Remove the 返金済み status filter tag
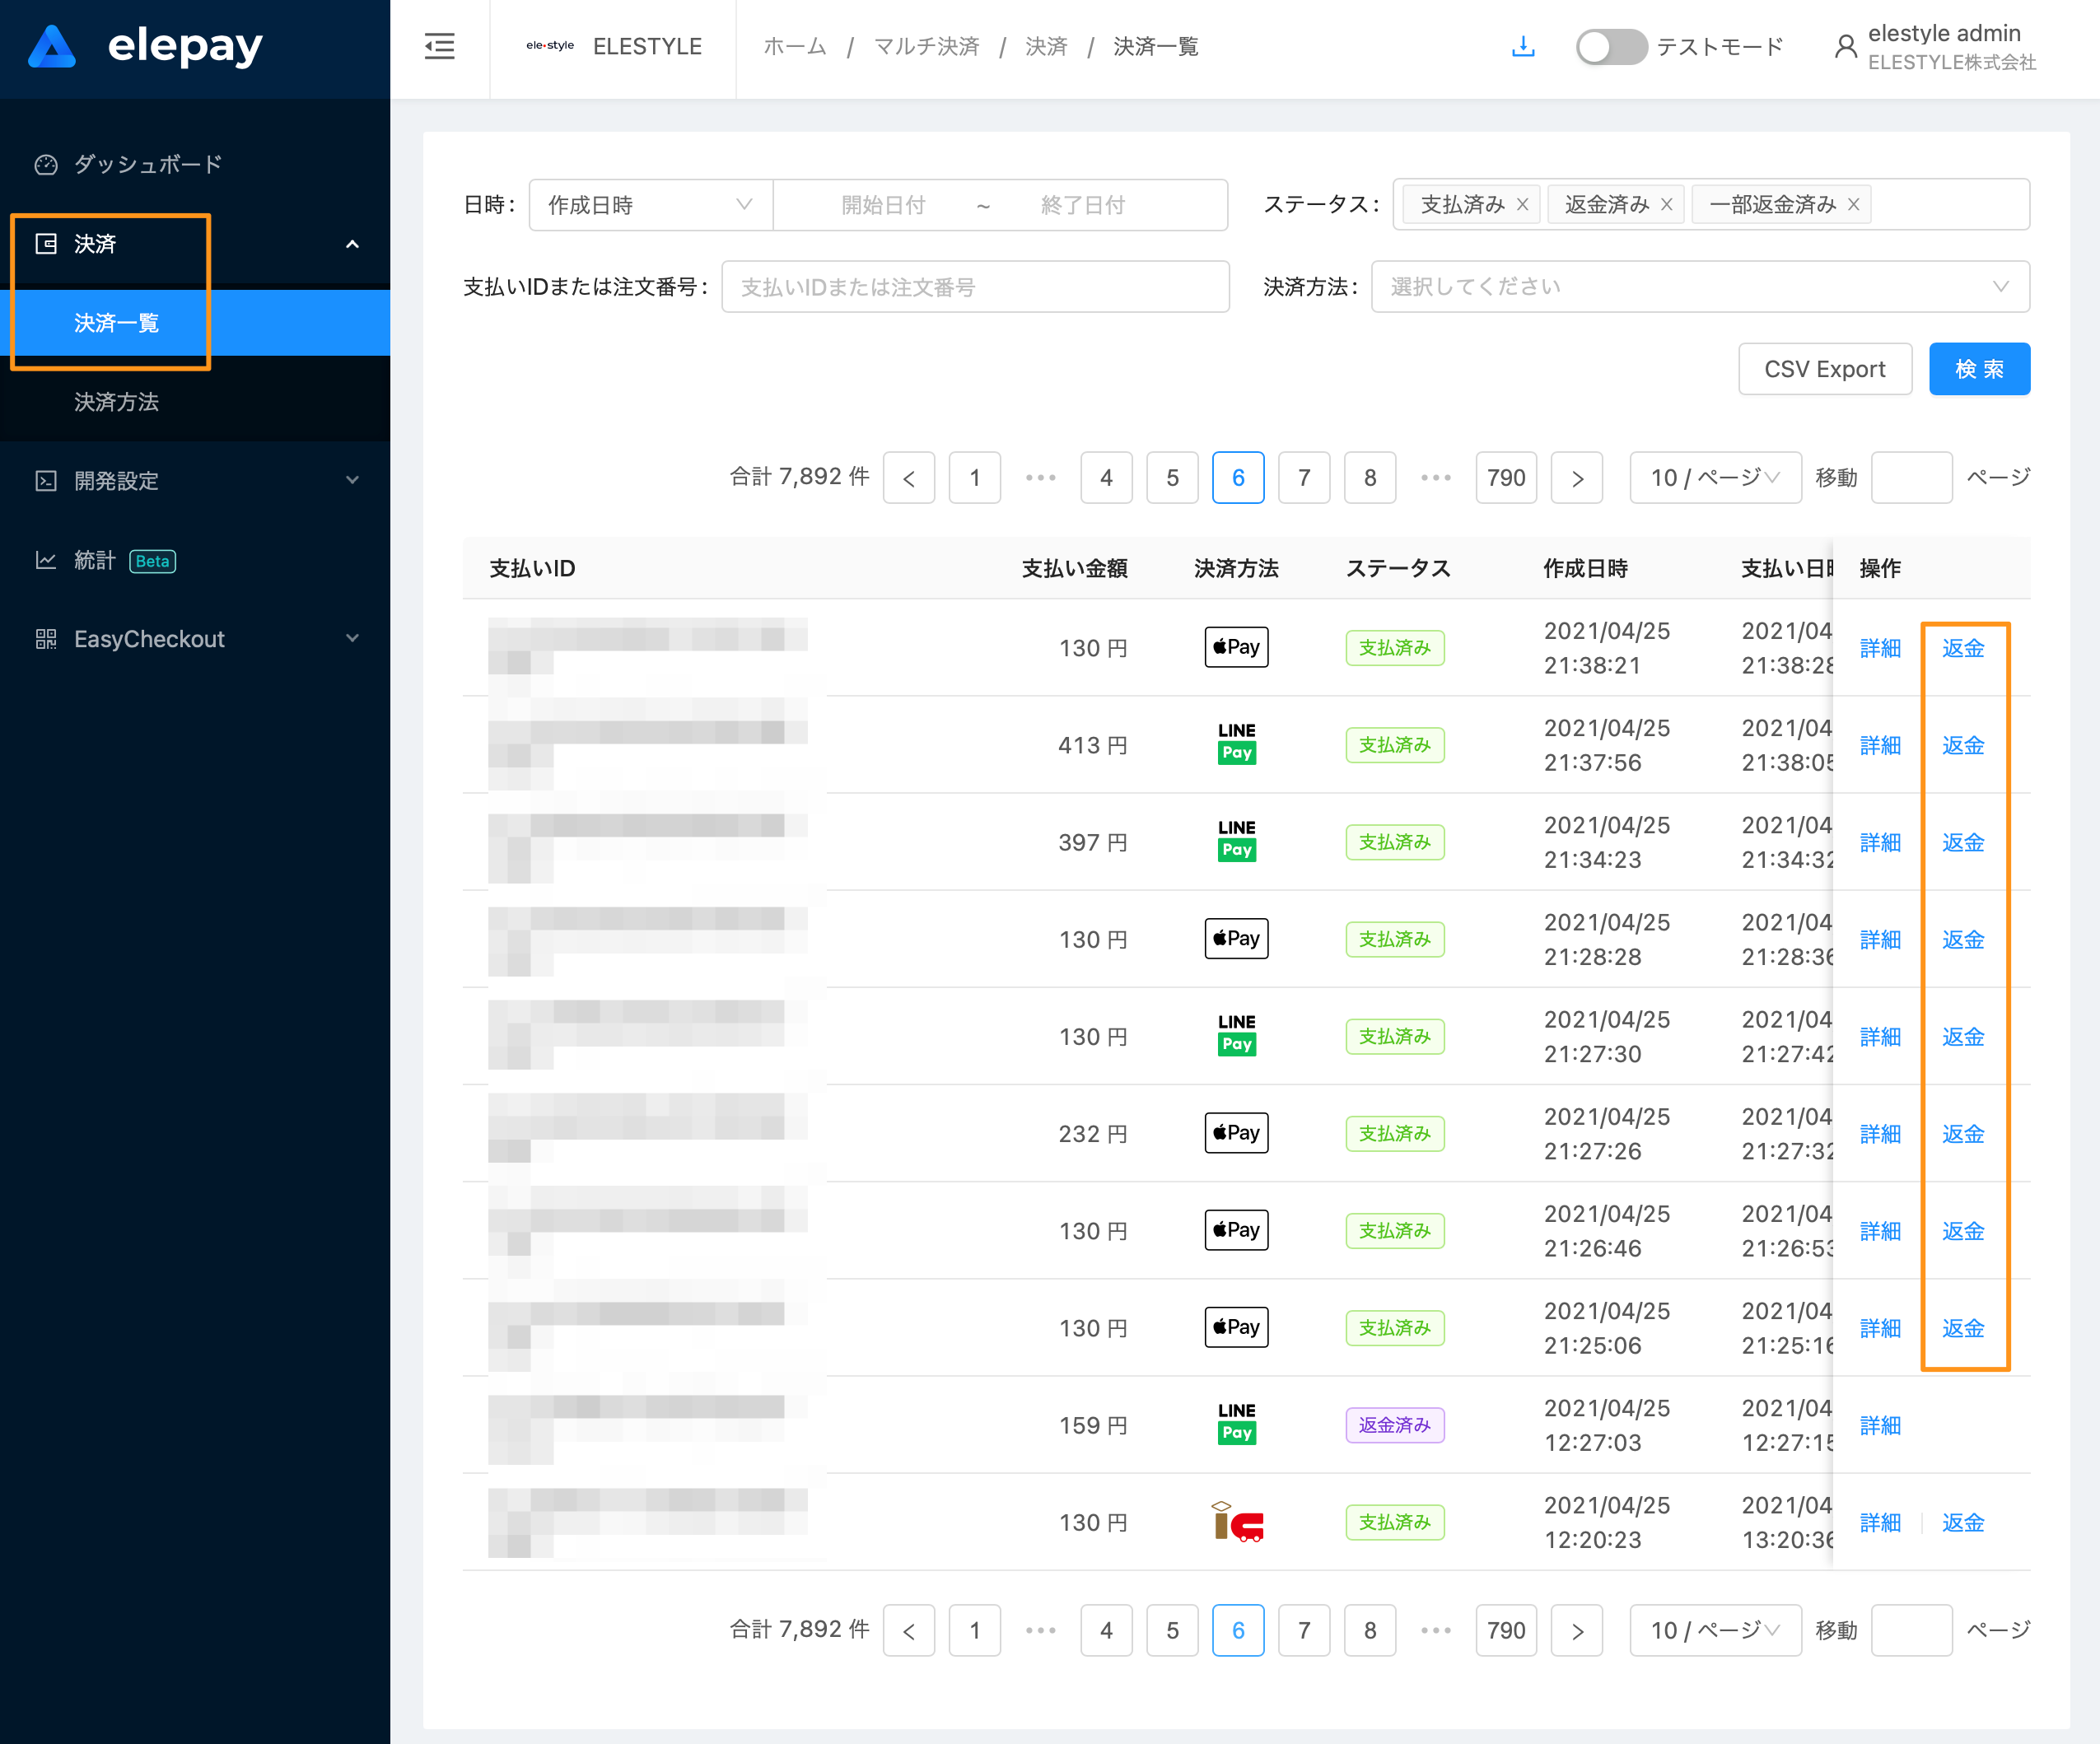 (x=1666, y=205)
